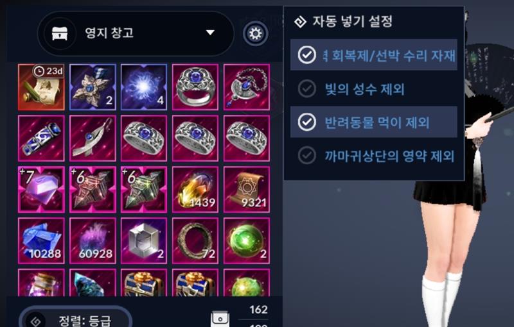Image resolution: width=514 pixels, height=327 pixels.
Task: Select the gold stone stack of 1439
Action: click(x=195, y=189)
